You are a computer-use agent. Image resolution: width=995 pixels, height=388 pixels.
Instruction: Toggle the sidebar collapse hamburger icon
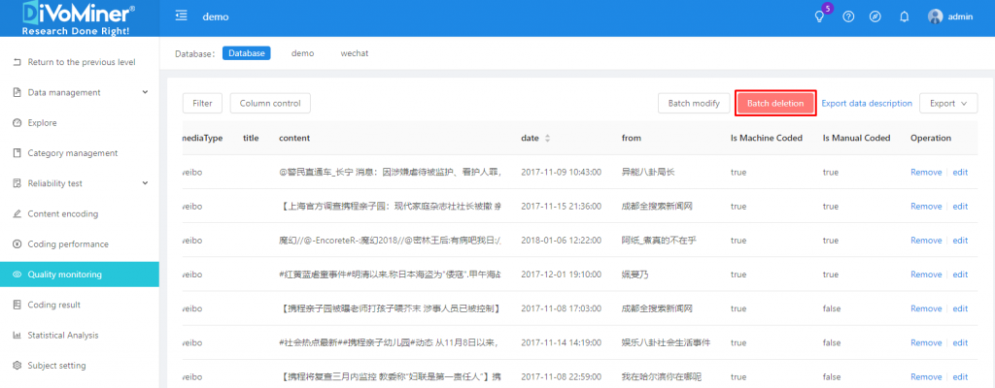[182, 16]
